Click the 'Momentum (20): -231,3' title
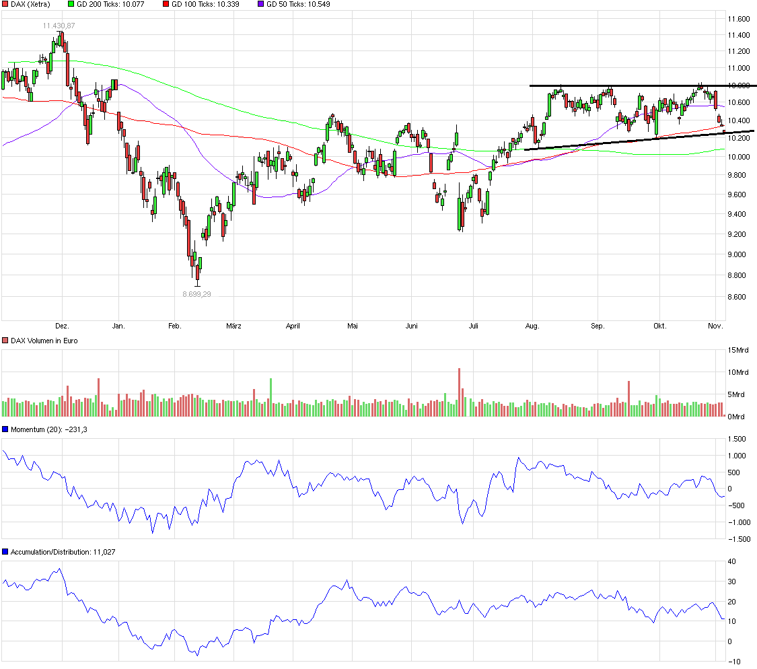The image size is (757, 669). (x=48, y=429)
